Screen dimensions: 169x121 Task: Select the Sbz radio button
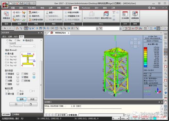click(16, 40)
